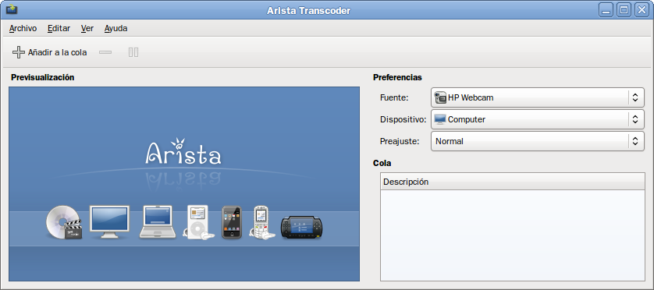Screen dimensions: 654x290
Task: Open the Archivo menu
Action: click(x=23, y=28)
